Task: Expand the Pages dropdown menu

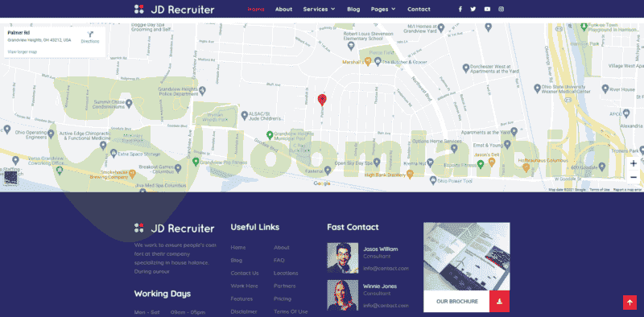Action: pyautogui.click(x=383, y=9)
